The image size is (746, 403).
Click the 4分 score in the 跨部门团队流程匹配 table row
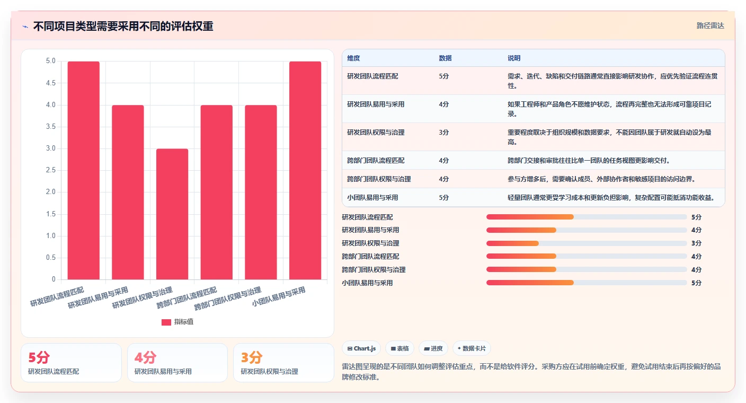point(444,161)
